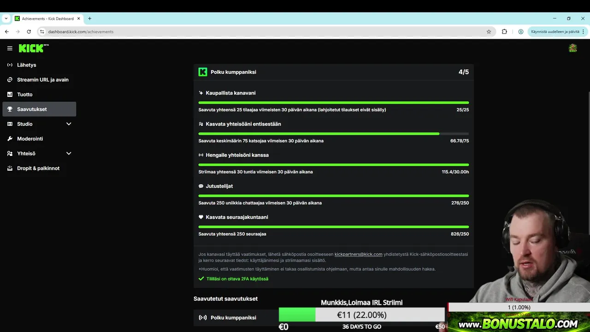Click the green checkmark beside 2FA notice
The image size is (590, 332).
[201, 279]
